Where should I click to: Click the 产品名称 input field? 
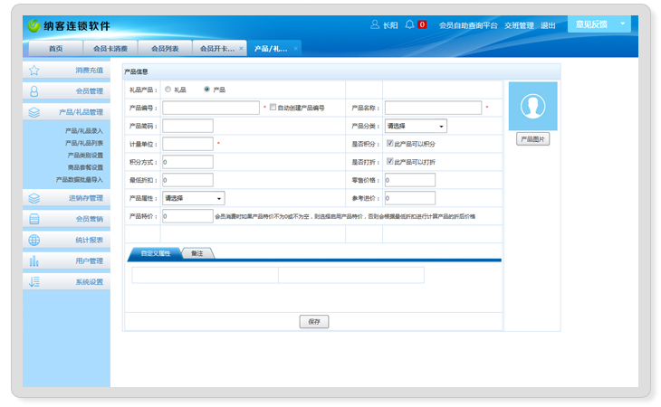(x=433, y=108)
